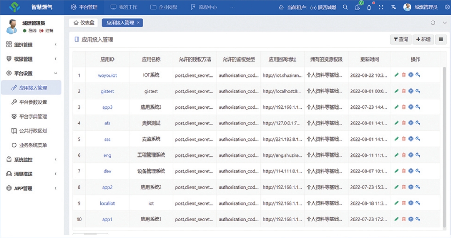Screen dimensions: 451x238
Task: Open the tab list dropdown chevron
Action: [x=444, y=23]
